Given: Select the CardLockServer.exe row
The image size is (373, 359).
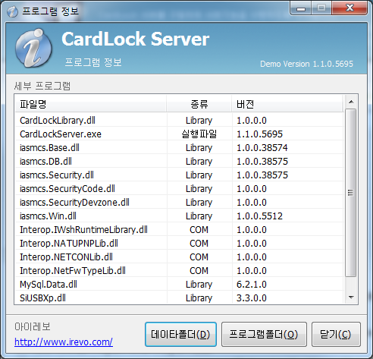Looking at the screenshot, I should point(179,134).
